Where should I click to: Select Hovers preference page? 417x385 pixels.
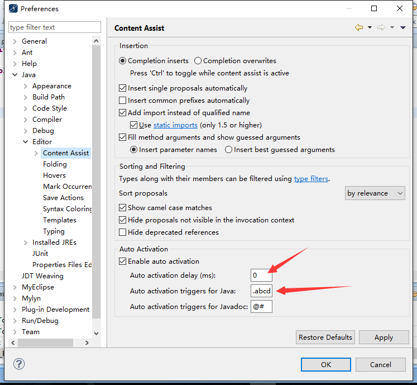tap(54, 175)
